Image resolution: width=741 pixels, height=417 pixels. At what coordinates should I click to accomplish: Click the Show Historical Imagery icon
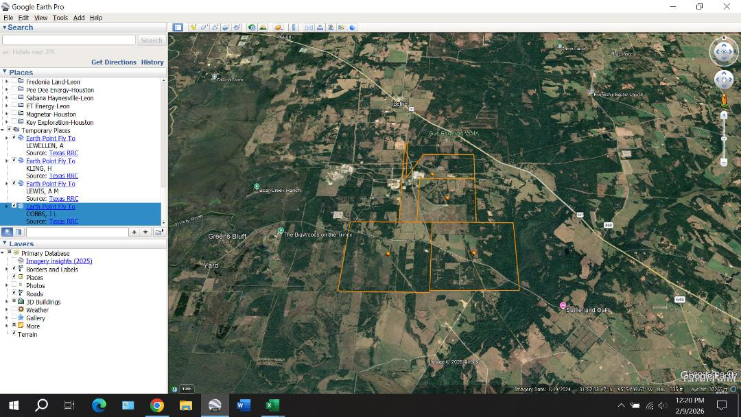click(x=252, y=27)
